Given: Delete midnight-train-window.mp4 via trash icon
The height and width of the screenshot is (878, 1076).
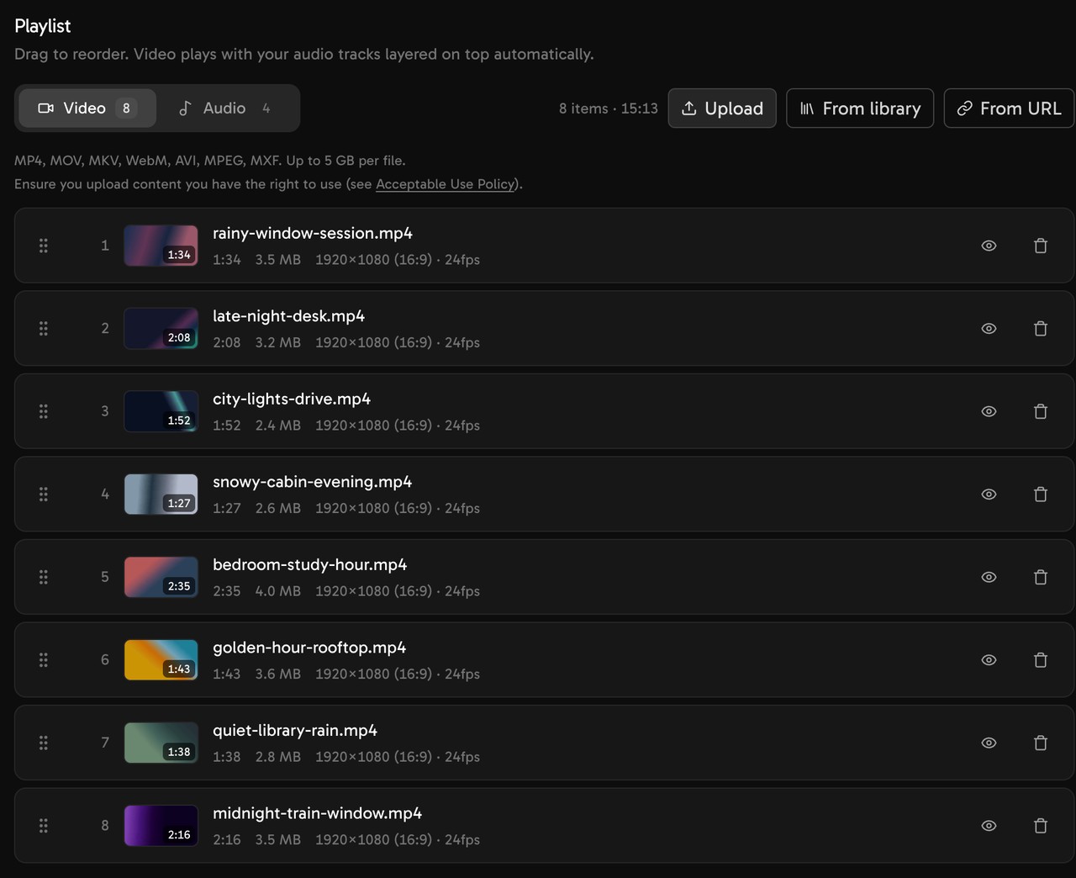Looking at the screenshot, I should tap(1041, 826).
